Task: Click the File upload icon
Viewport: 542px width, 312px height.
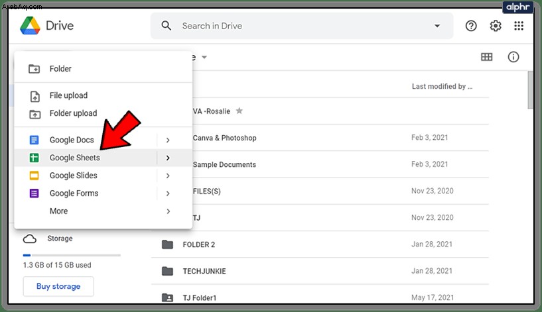Action: point(35,96)
